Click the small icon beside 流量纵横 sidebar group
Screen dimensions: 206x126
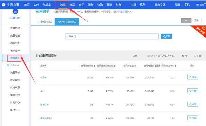pyautogui.click(x=8, y=65)
